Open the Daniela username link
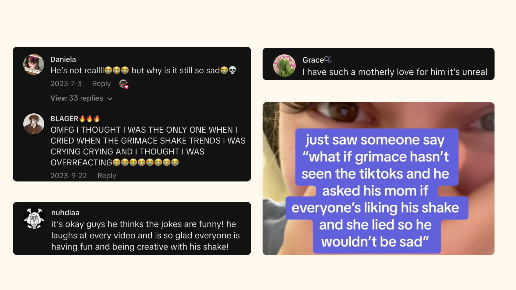The width and height of the screenshot is (516, 290). click(x=63, y=59)
